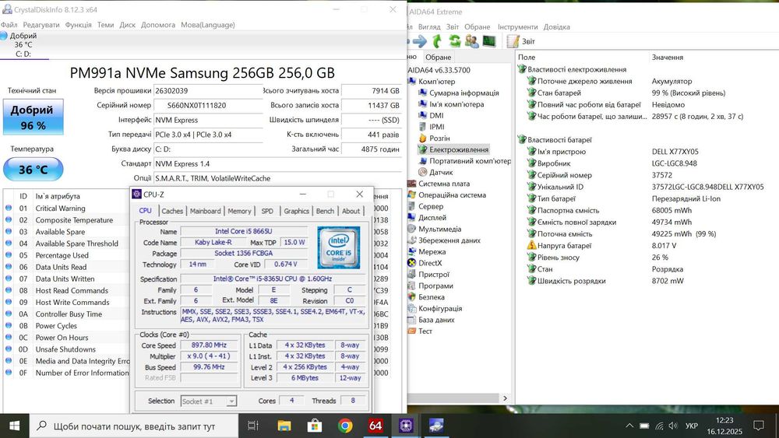Open the About tab in CPU-Z
Viewport: 779px width, 438px height.
(x=351, y=211)
